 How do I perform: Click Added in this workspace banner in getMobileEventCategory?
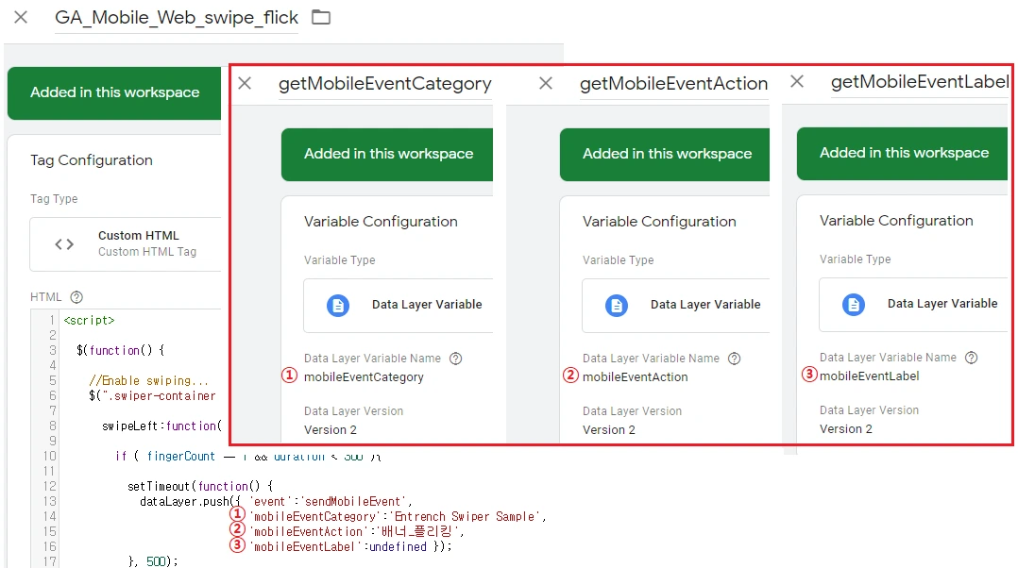coord(387,155)
